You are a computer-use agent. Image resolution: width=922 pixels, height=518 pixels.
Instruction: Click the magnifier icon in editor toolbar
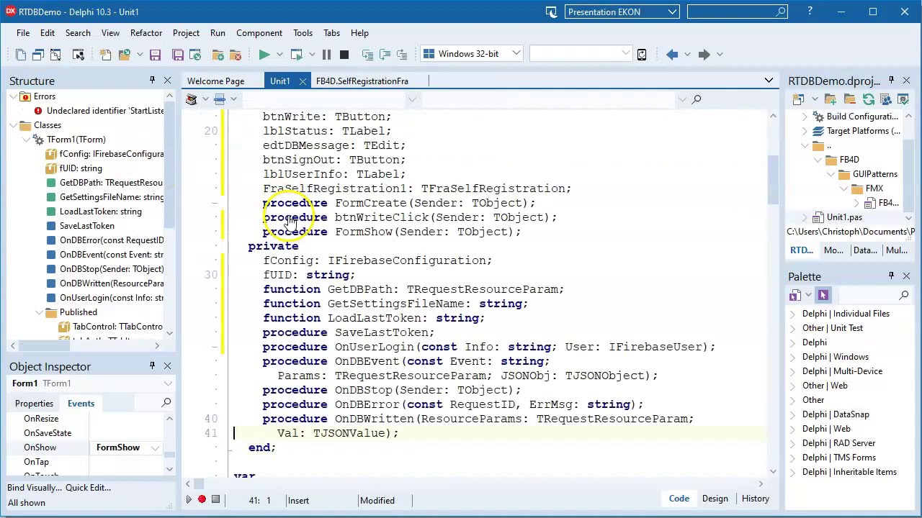pyautogui.click(x=697, y=99)
